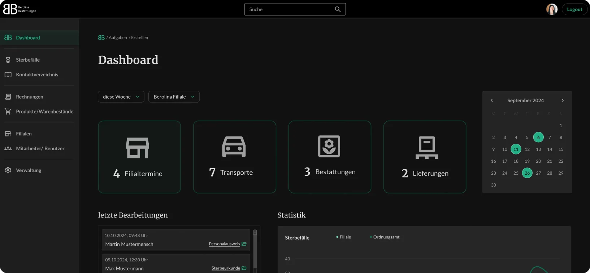This screenshot has height=273, width=590.
Task: Click timestamp 09.10.2024, 12:30 Uhr
Action: (x=126, y=260)
